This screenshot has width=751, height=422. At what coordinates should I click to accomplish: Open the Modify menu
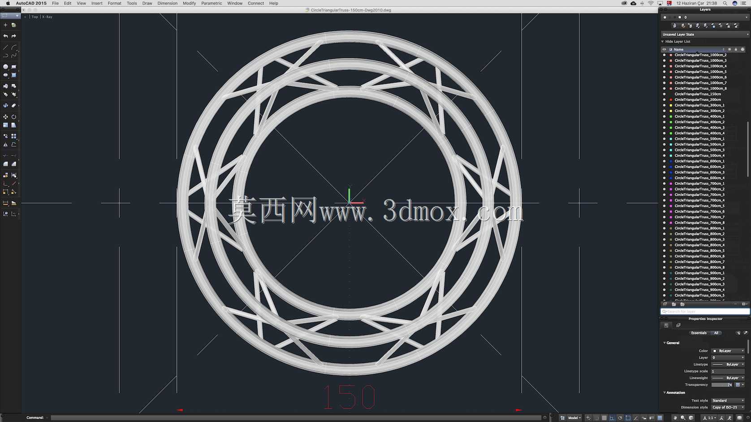coord(189,3)
